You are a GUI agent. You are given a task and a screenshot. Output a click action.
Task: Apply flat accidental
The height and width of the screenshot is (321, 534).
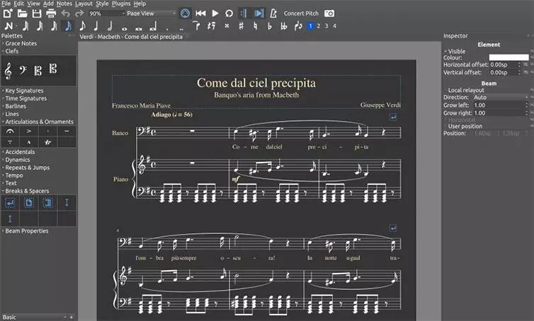pos(269,26)
